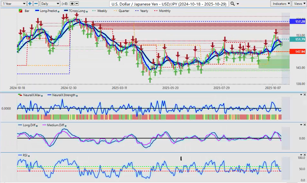The image size is (307, 183).
Task: Close the RSI indicator panel
Action: tap(305, 155)
